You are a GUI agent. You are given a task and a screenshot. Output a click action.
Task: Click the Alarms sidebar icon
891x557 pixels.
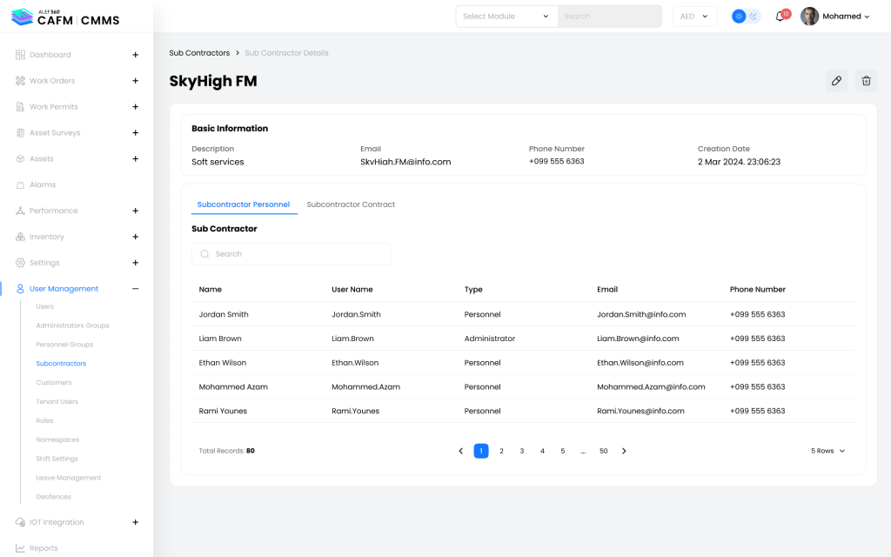tap(21, 185)
